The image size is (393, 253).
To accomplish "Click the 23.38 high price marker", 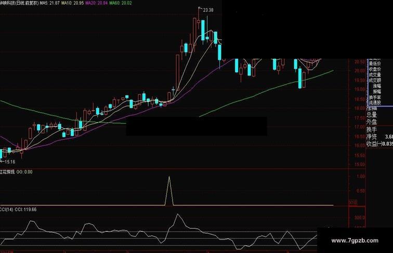I will click(208, 10).
